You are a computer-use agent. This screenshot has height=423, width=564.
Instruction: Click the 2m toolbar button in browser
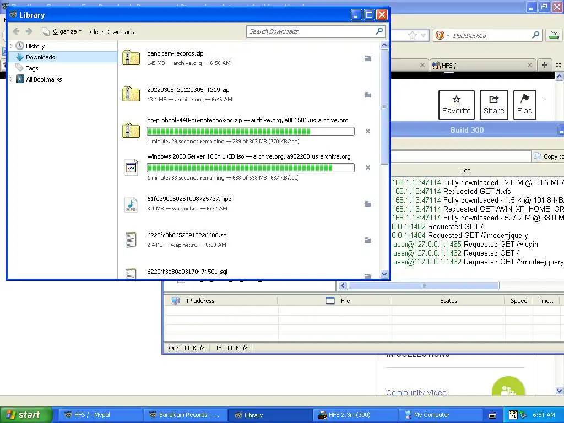pos(554,35)
